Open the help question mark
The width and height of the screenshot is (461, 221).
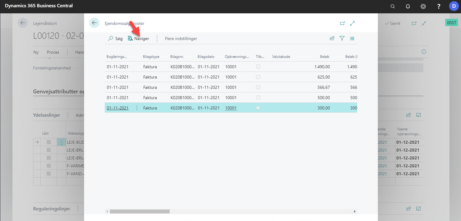pos(439,6)
